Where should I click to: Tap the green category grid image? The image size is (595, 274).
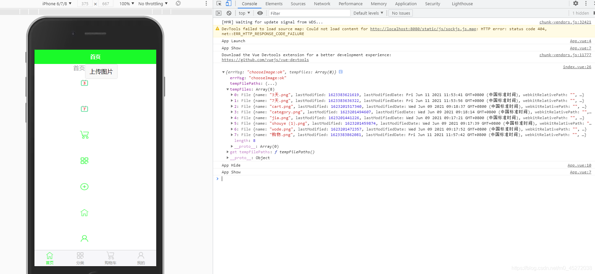[x=84, y=161]
